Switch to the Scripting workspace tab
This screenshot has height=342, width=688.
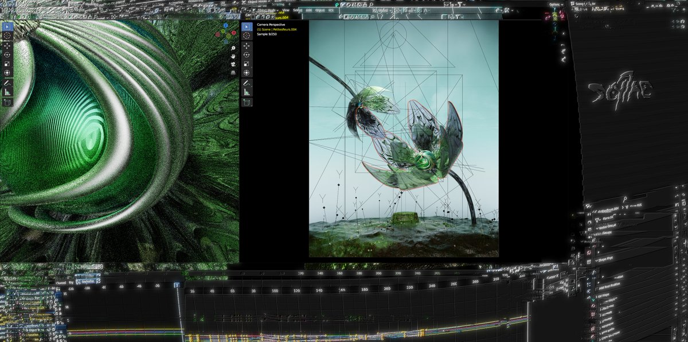278,4
